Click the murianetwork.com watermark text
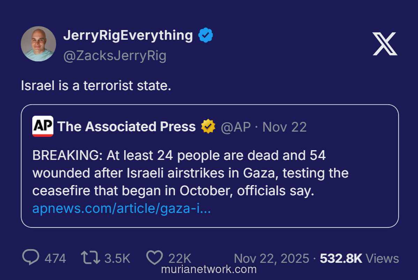The width and height of the screenshot is (418, 280). pyautogui.click(x=209, y=269)
